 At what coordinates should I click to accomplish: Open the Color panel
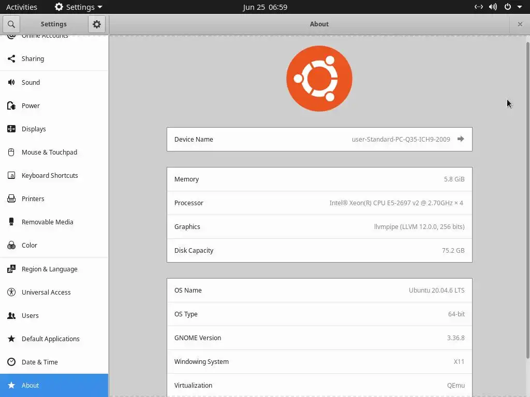[x=54, y=245]
